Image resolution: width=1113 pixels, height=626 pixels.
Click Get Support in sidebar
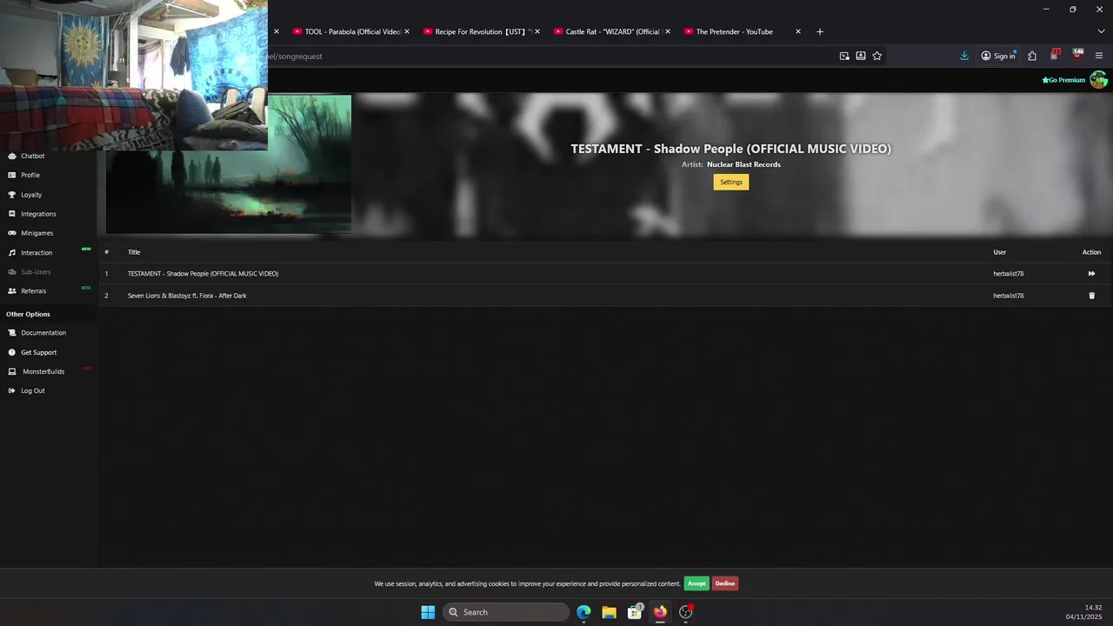point(38,352)
